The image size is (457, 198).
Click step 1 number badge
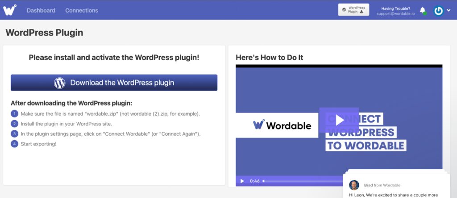pos(14,113)
